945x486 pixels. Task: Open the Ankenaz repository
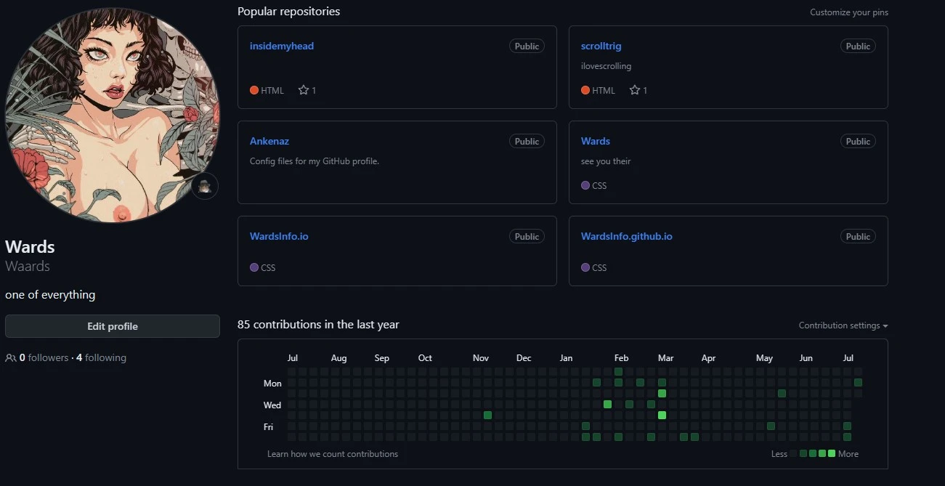pos(269,141)
